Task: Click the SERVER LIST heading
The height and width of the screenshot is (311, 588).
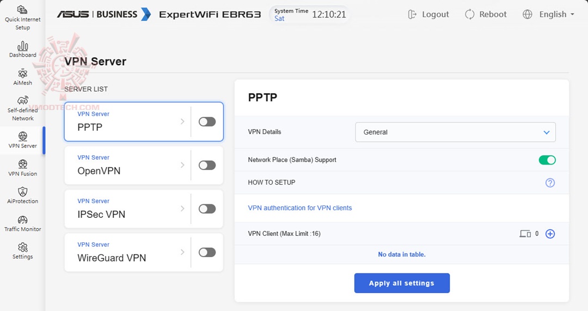Action: [86, 89]
